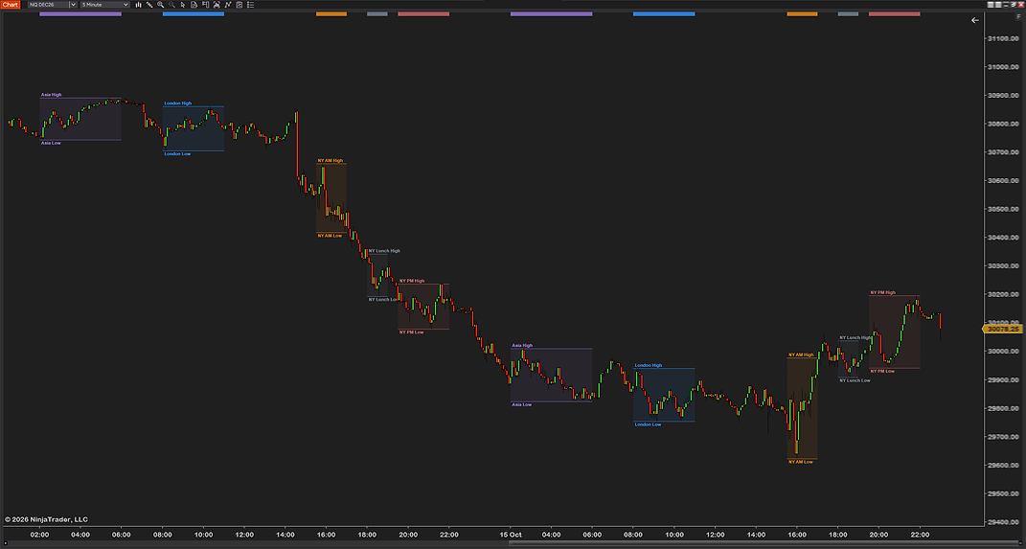Image resolution: width=1026 pixels, height=549 pixels.
Task: Toggle the Chart Trader icon
Action: [205, 5]
